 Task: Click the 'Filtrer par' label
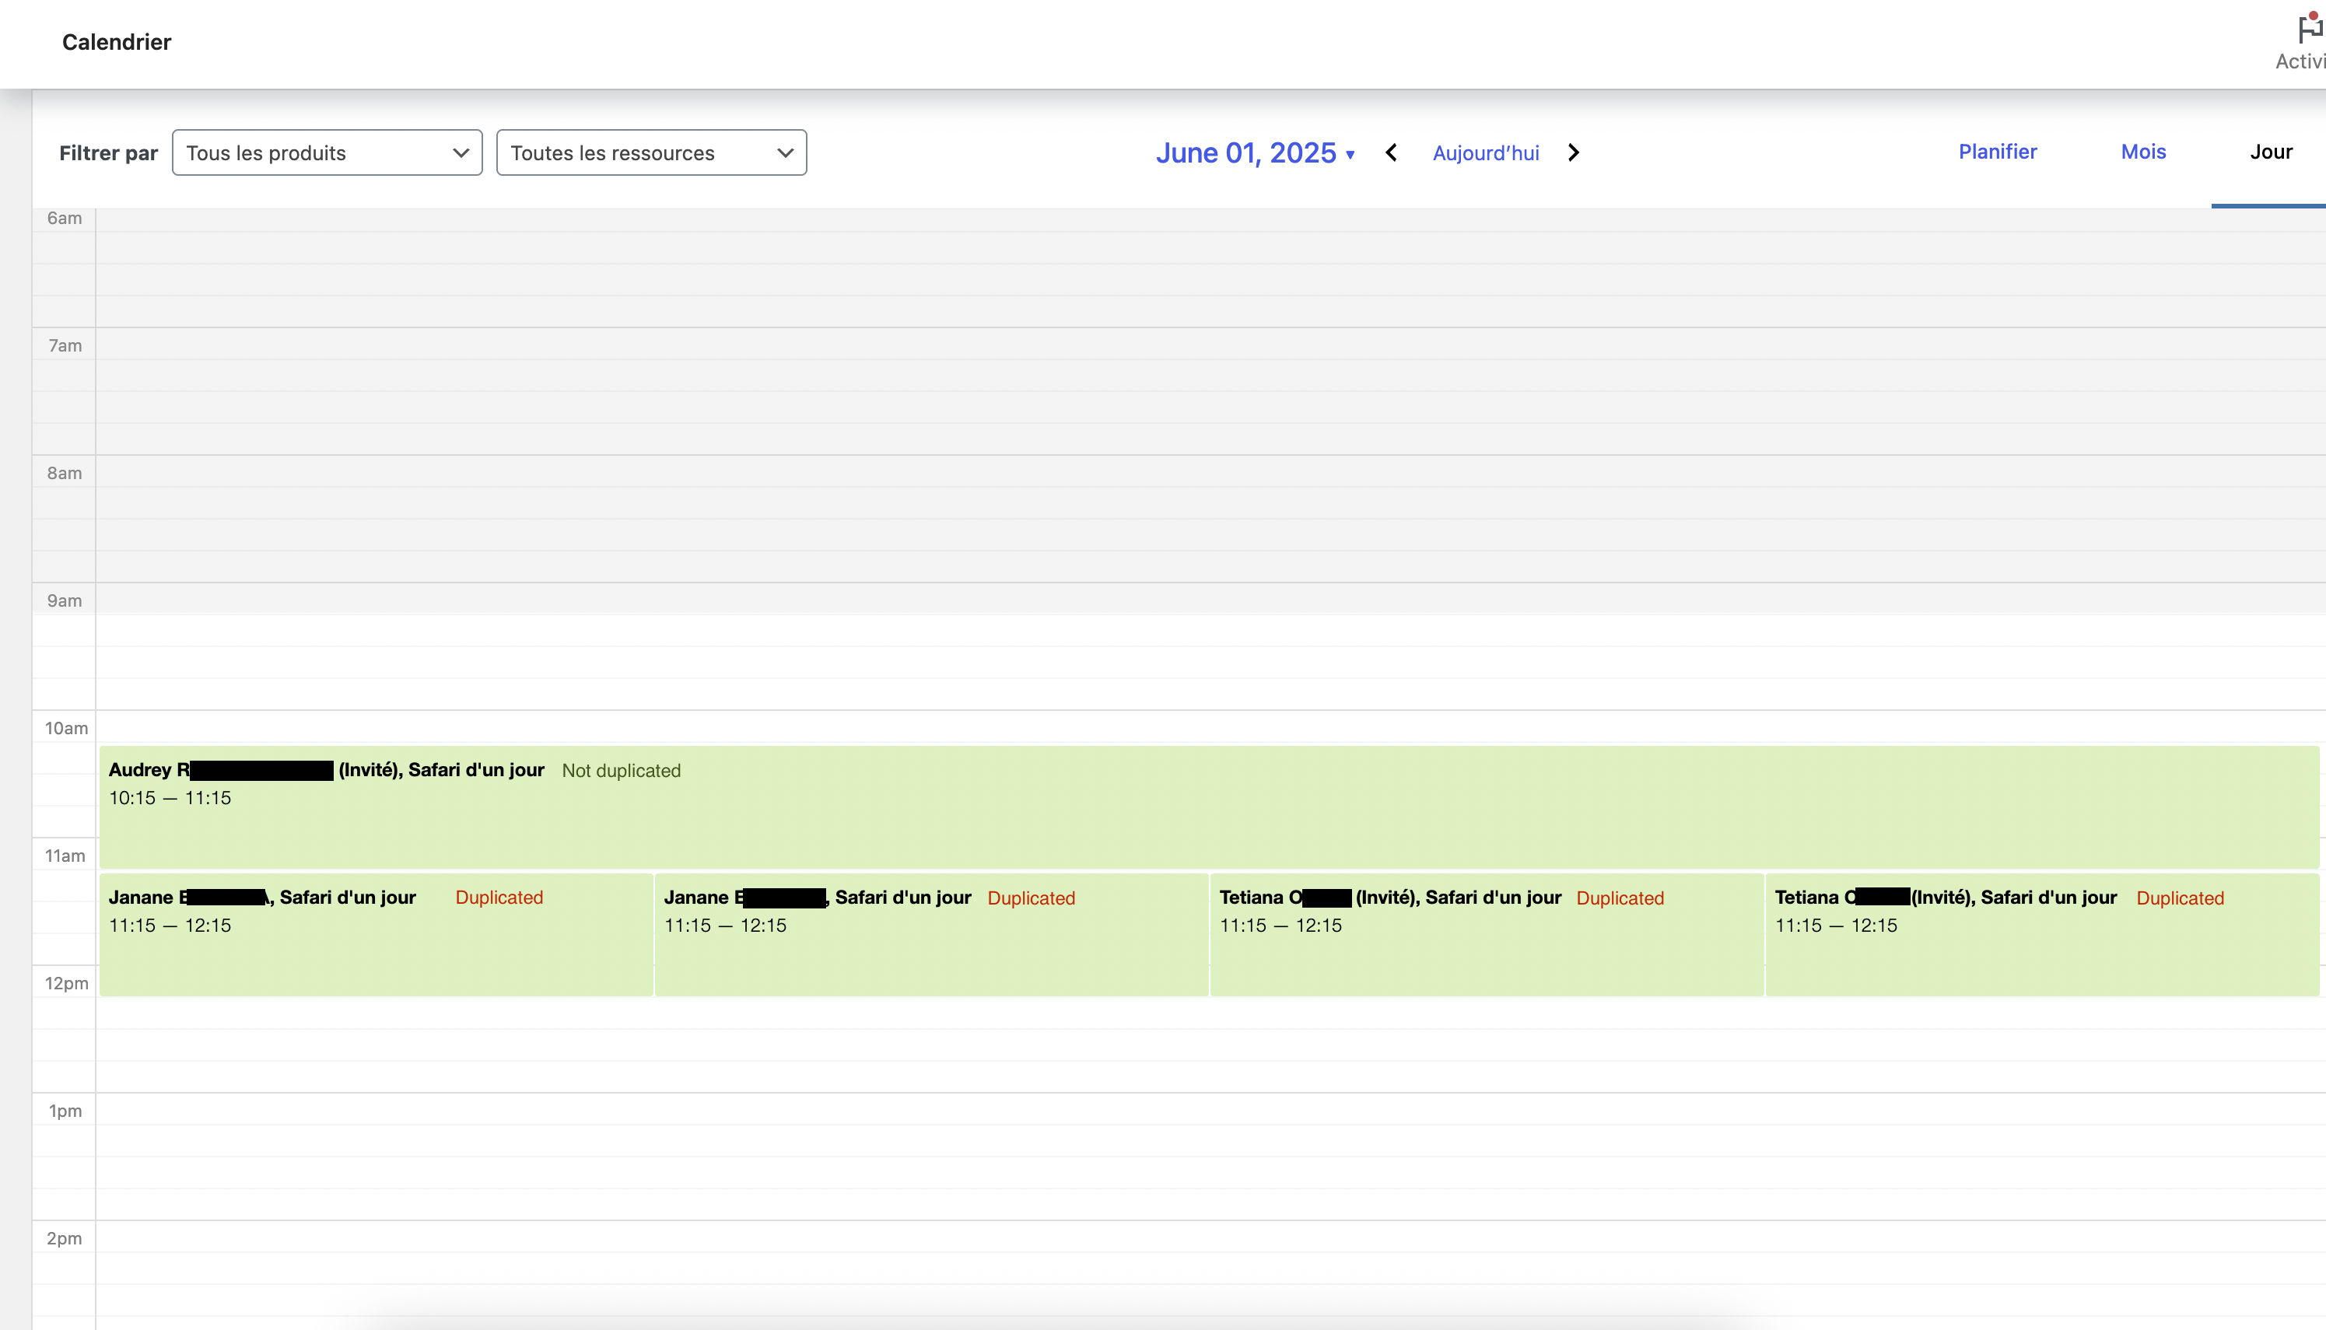[108, 152]
